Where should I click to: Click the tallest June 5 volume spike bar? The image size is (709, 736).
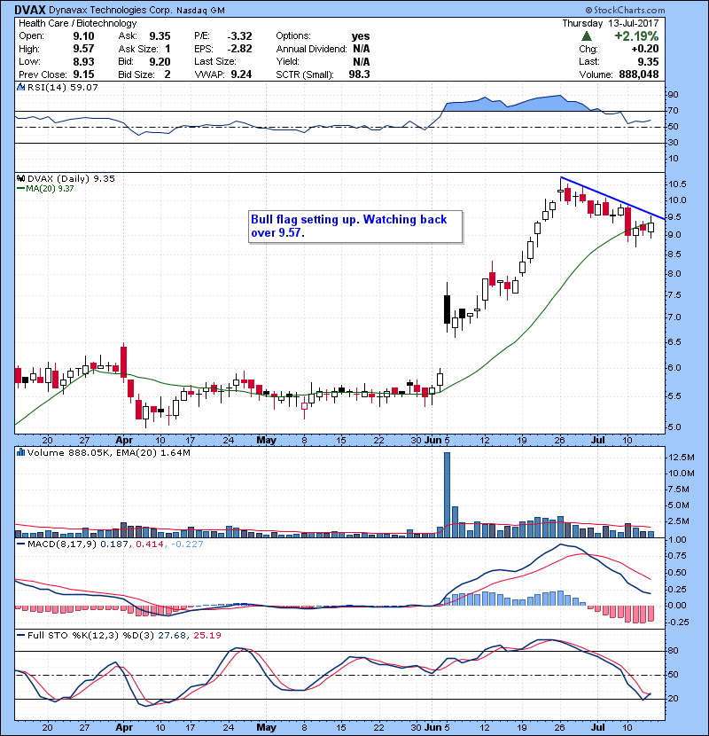coord(447,495)
